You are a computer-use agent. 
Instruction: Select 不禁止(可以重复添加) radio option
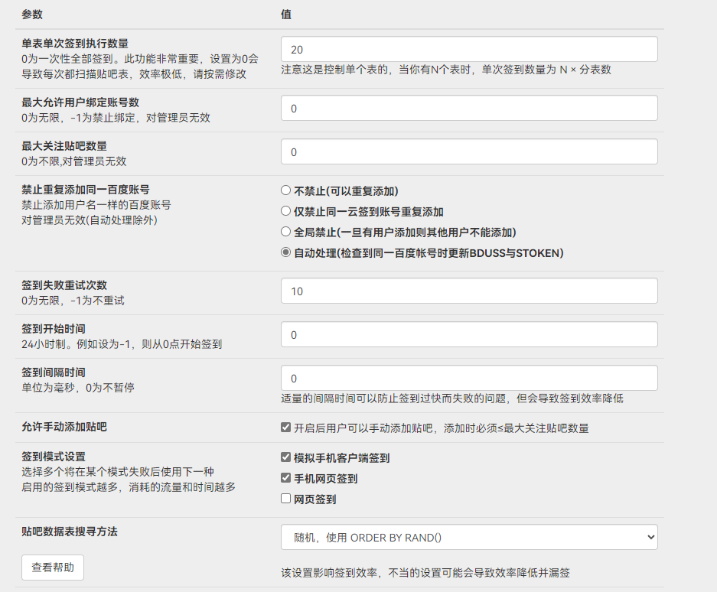coord(286,191)
